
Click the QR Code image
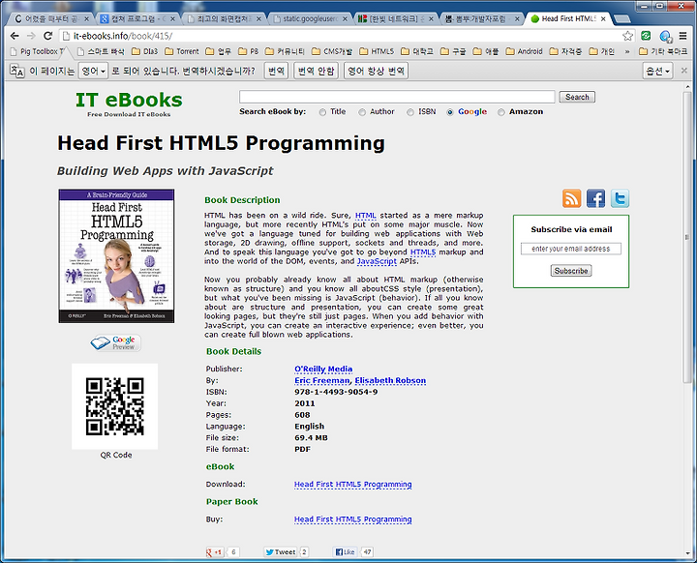(114, 406)
